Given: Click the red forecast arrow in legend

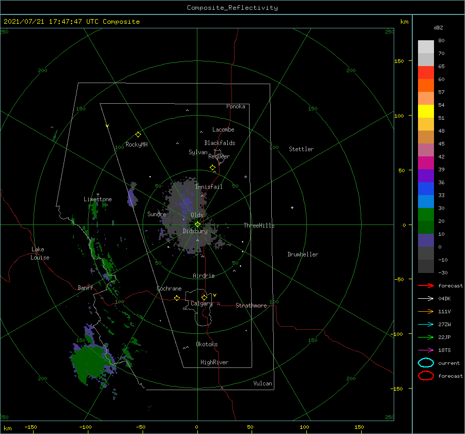Looking at the screenshot, I should pyautogui.click(x=426, y=285).
